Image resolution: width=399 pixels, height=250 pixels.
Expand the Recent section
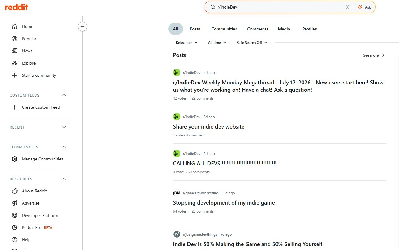pos(64,127)
